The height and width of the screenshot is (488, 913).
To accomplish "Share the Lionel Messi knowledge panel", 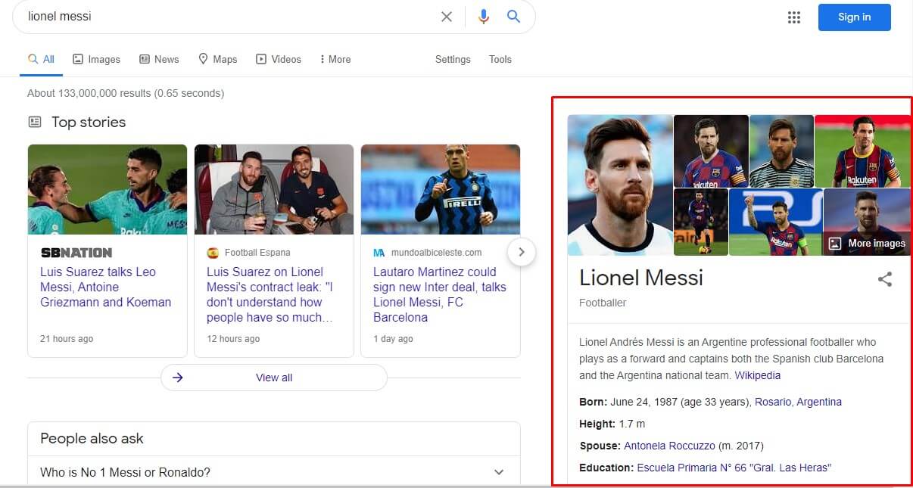I will tap(884, 279).
